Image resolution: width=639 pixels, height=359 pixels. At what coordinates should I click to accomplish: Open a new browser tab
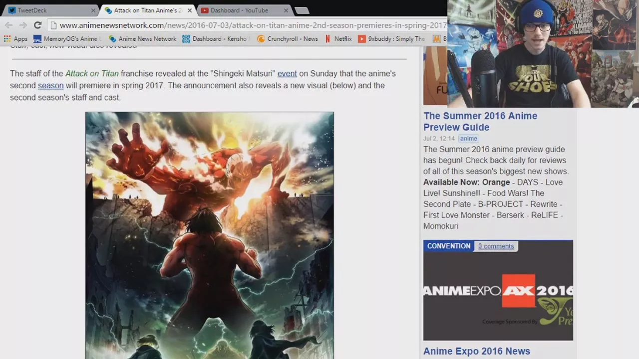coord(302,10)
